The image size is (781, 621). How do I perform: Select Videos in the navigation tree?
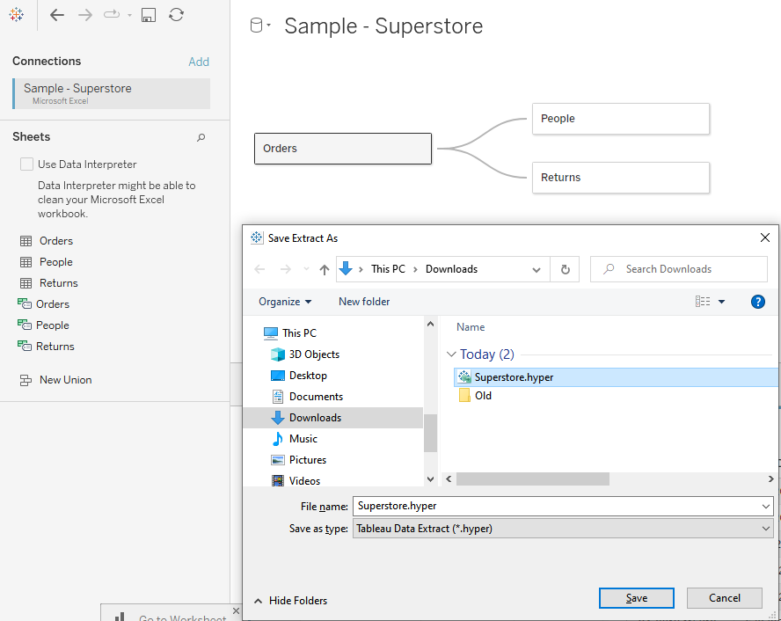coord(296,480)
